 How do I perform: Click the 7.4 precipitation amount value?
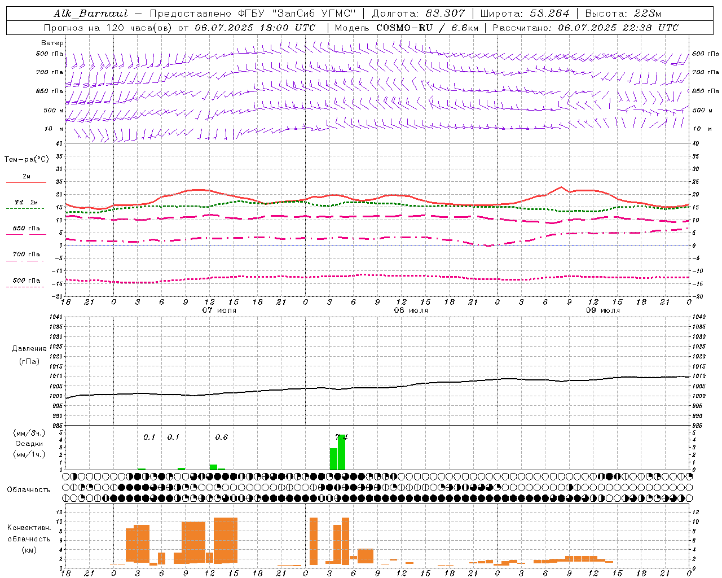[x=341, y=437]
